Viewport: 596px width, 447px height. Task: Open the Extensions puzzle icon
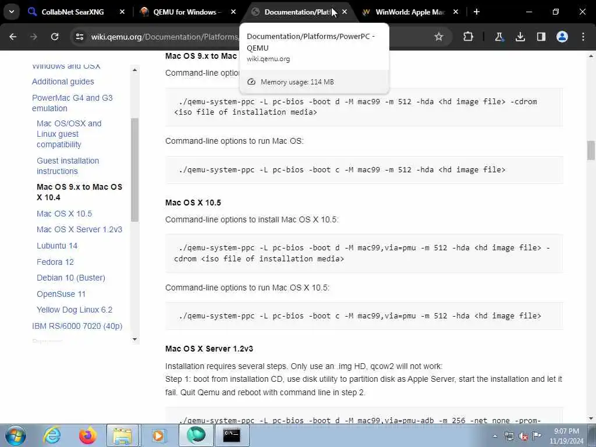469,37
